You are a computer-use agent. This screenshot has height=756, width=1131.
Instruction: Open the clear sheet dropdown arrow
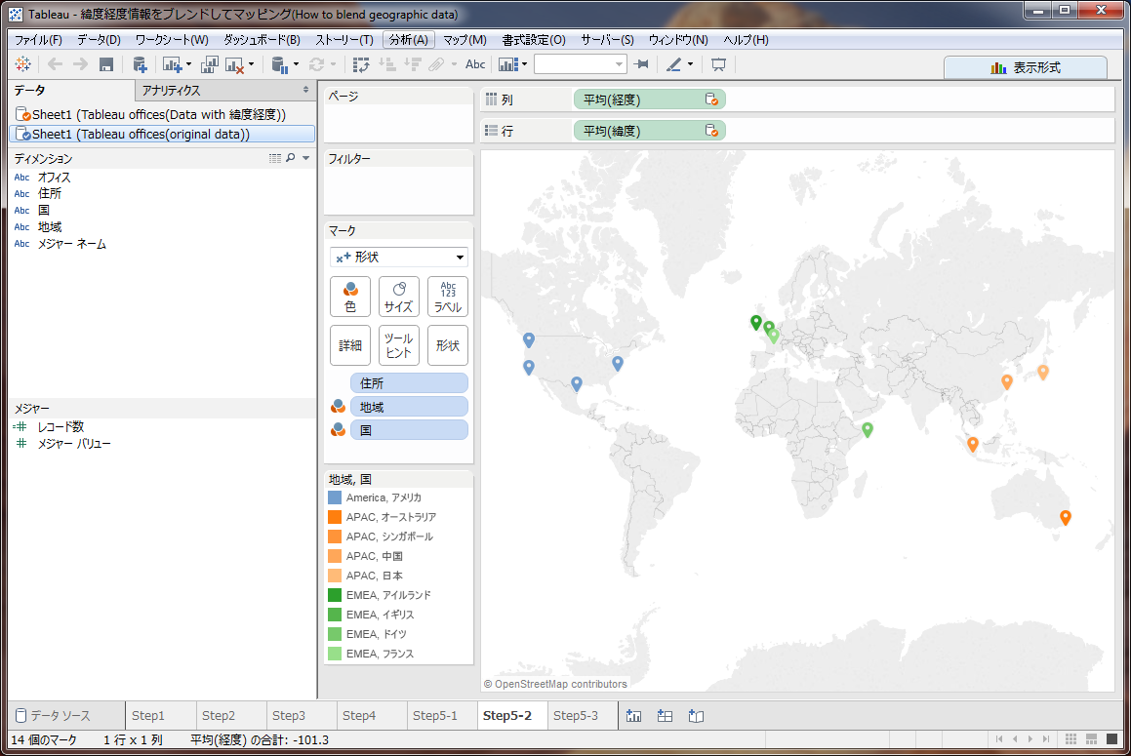251,64
